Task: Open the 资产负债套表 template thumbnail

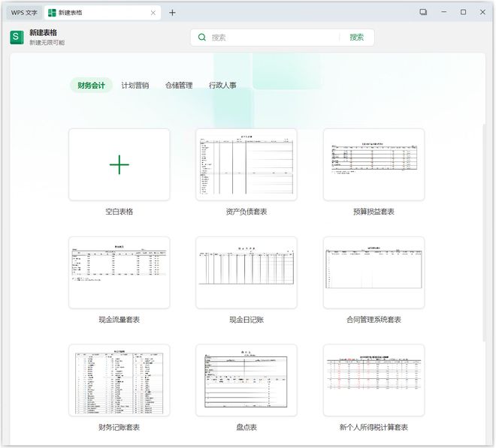Action: 246,164
